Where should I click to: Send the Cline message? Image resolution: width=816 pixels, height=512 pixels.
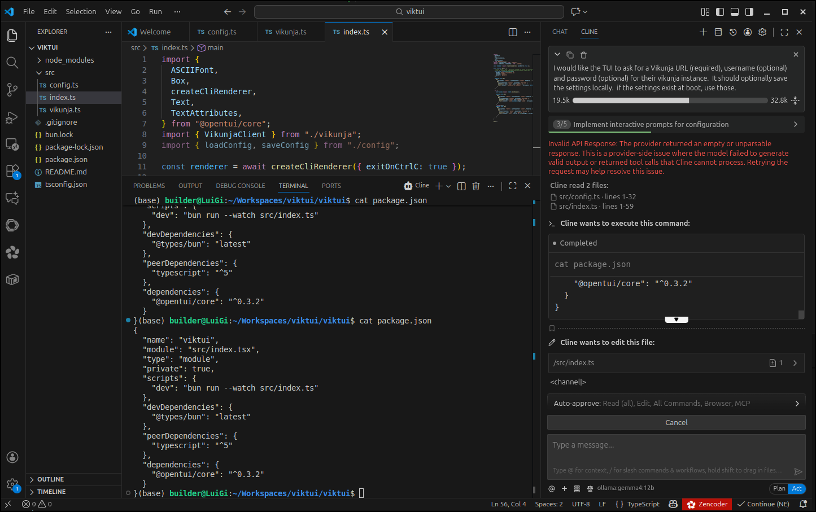798,471
